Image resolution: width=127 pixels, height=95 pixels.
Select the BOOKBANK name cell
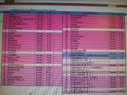point(89,18)
